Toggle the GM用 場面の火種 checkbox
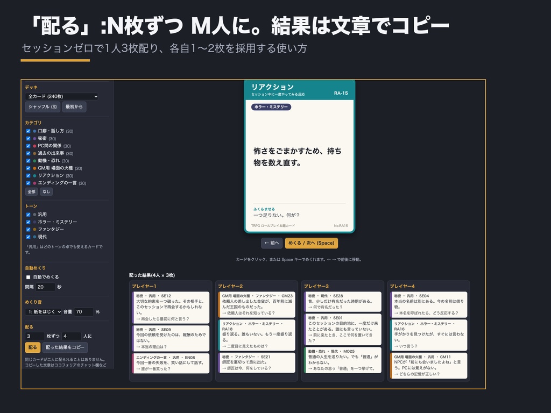This screenshot has height=413, width=551. pyautogui.click(x=28, y=168)
